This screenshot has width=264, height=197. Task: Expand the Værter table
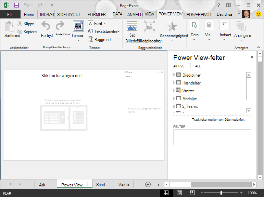tap(174, 90)
